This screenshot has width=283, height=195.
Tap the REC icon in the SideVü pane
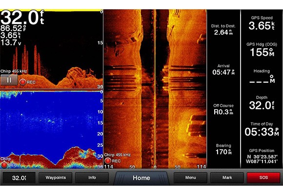tap(108, 161)
